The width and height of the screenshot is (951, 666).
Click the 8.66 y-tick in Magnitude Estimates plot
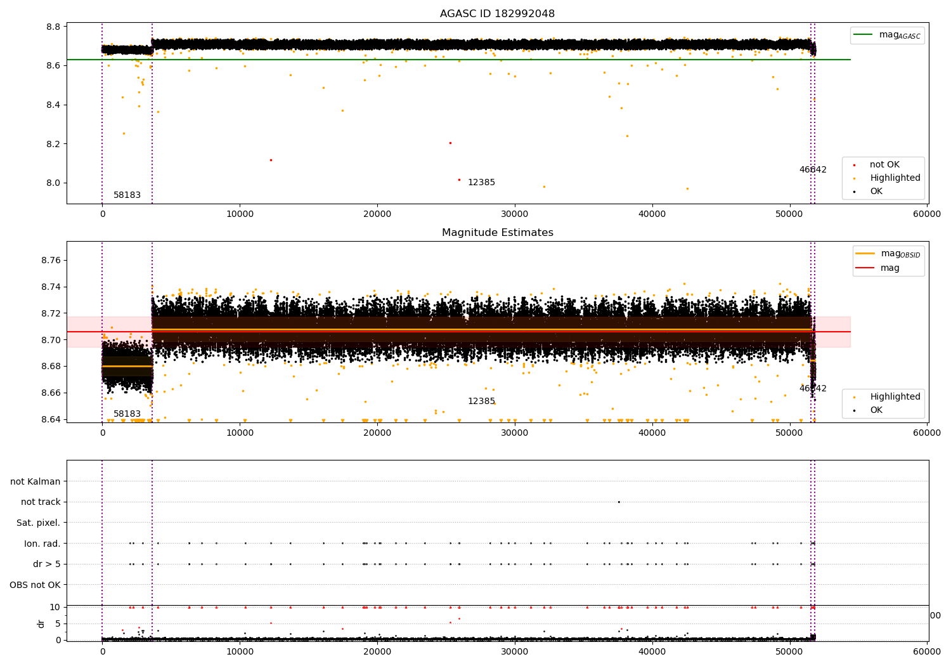[51, 393]
